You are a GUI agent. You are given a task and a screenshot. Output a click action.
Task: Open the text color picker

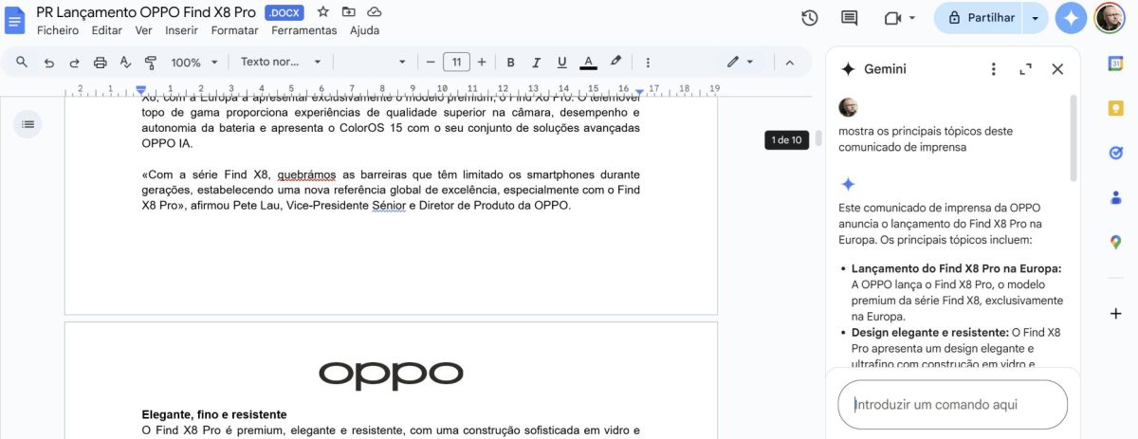(588, 63)
